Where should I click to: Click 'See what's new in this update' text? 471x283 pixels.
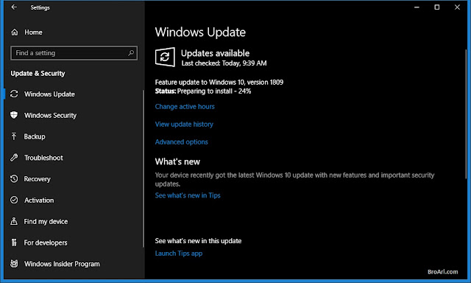[198, 241]
